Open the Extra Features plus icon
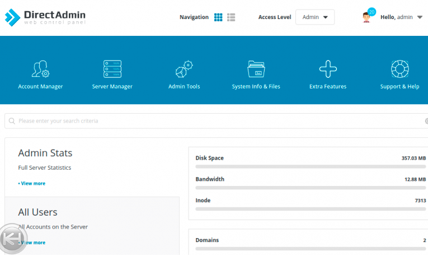Viewport: 428px width, 256px height. (x=328, y=69)
